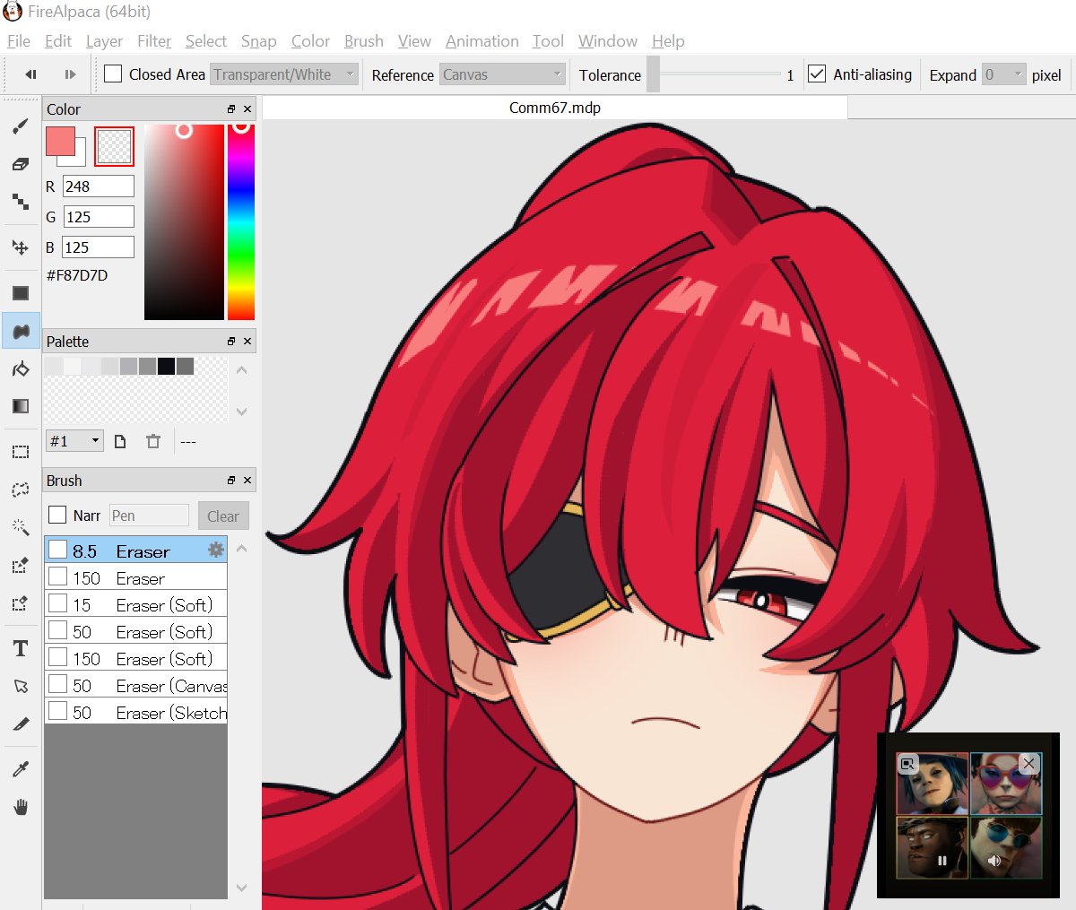Open the Transparent/White dropdown
Image resolution: width=1076 pixels, height=910 pixels.
(x=284, y=74)
